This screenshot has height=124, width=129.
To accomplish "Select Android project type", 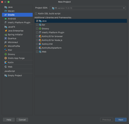I will (17, 19).
